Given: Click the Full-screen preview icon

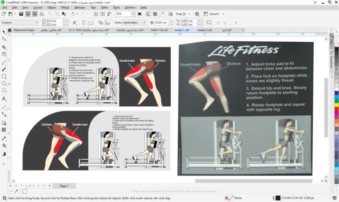Looking at the screenshot, I should click(140, 14).
